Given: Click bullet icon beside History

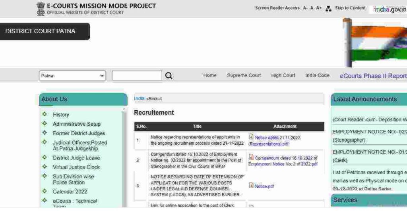Looking at the screenshot, I should [45, 114].
